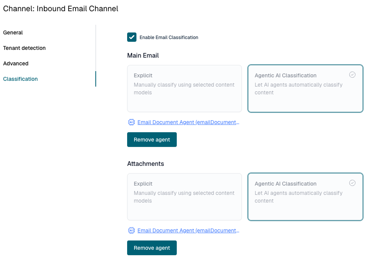Viewport: 376px width, 266px height.
Task: Open the Advanced settings section
Action: click(16, 63)
